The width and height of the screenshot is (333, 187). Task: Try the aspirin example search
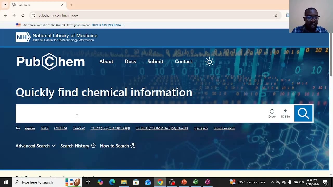[30, 128]
